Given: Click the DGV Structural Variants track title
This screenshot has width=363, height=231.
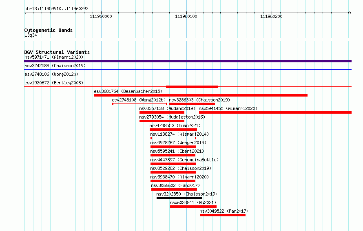Looking at the screenshot, I should click(57, 52).
